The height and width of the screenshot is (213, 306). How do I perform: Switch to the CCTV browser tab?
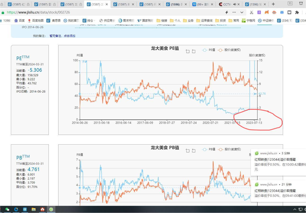[229, 4]
